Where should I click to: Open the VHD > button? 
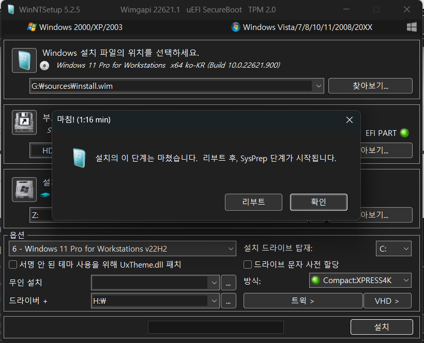tap(387, 301)
